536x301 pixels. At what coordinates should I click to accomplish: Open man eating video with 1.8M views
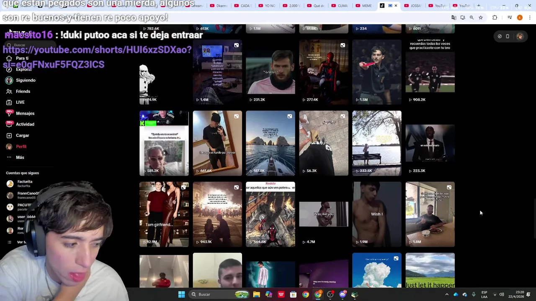pyautogui.click(x=430, y=214)
